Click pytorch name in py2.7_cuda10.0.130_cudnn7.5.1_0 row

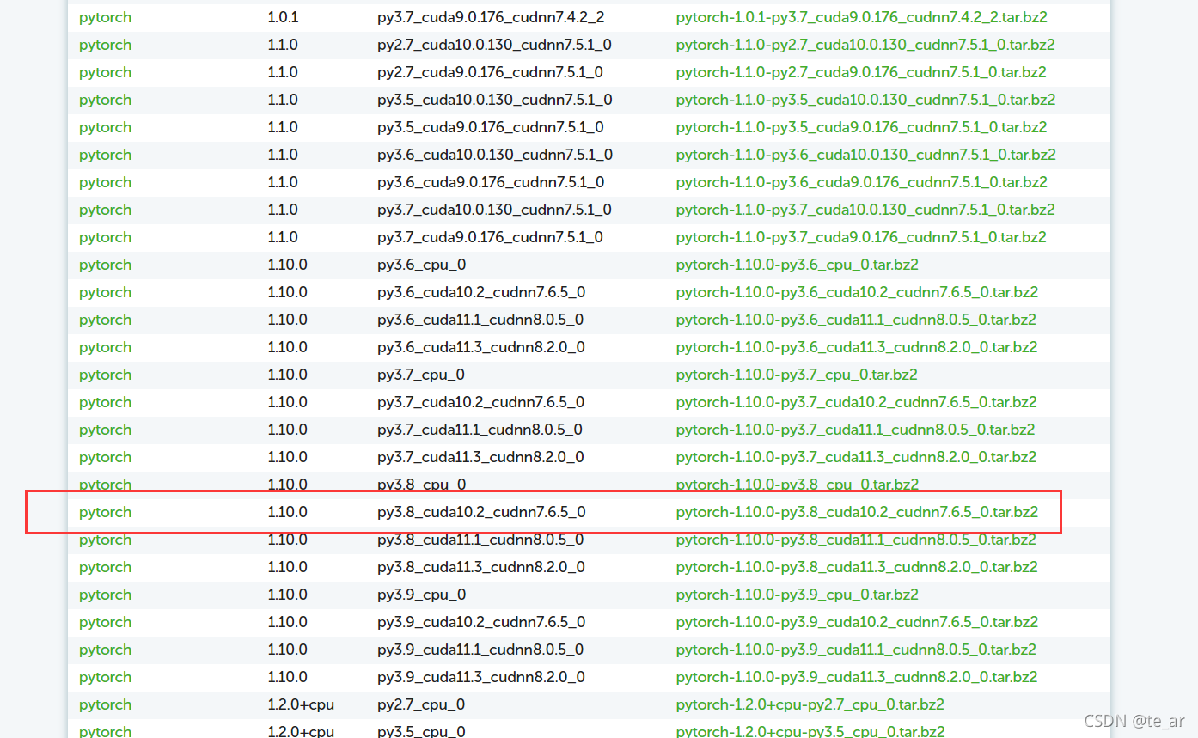pos(105,45)
